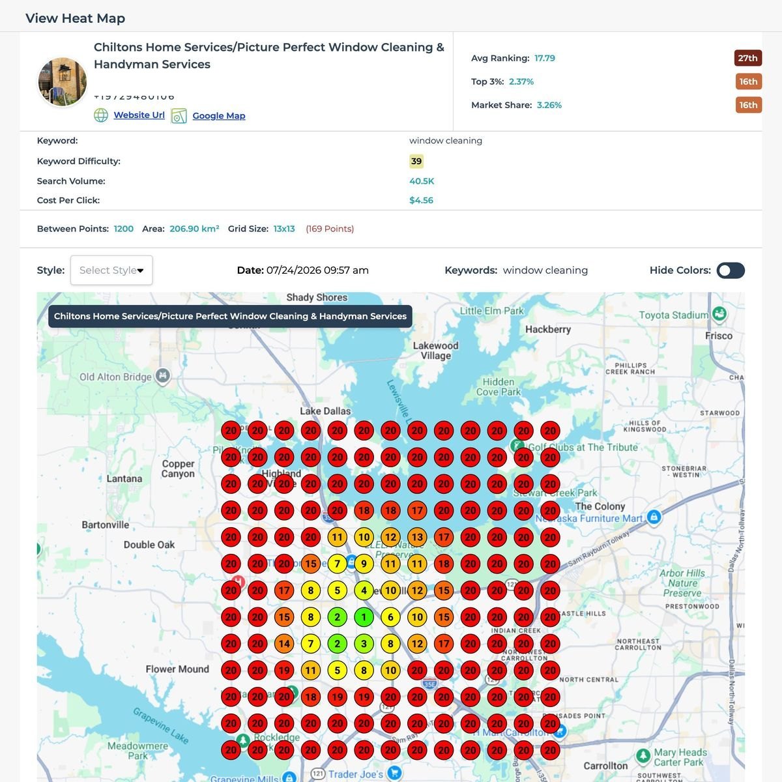Image resolution: width=782 pixels, height=782 pixels.
Task: Click the Search Volume value 40.5K
Action: (422, 181)
